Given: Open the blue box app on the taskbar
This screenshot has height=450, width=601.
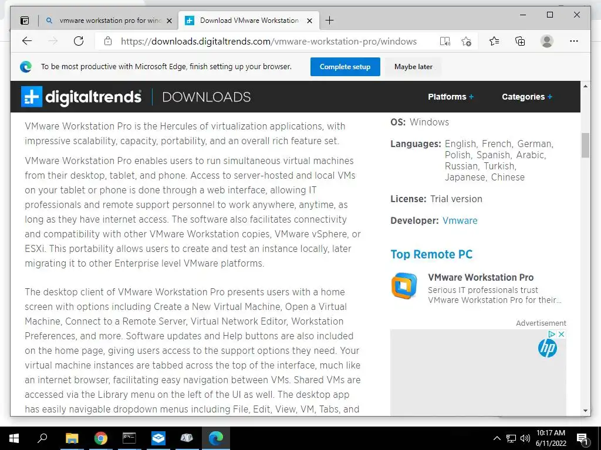Looking at the screenshot, I should point(158,438).
